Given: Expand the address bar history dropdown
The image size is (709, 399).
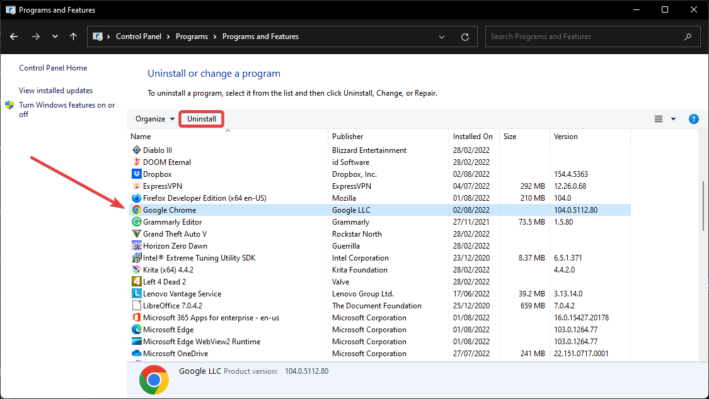Looking at the screenshot, I should [442, 37].
